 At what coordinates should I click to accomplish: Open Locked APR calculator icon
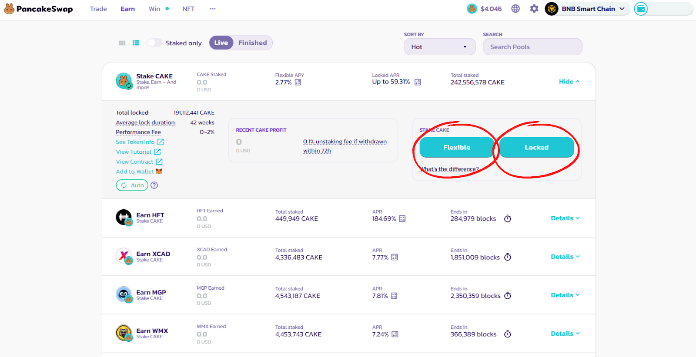pos(418,82)
